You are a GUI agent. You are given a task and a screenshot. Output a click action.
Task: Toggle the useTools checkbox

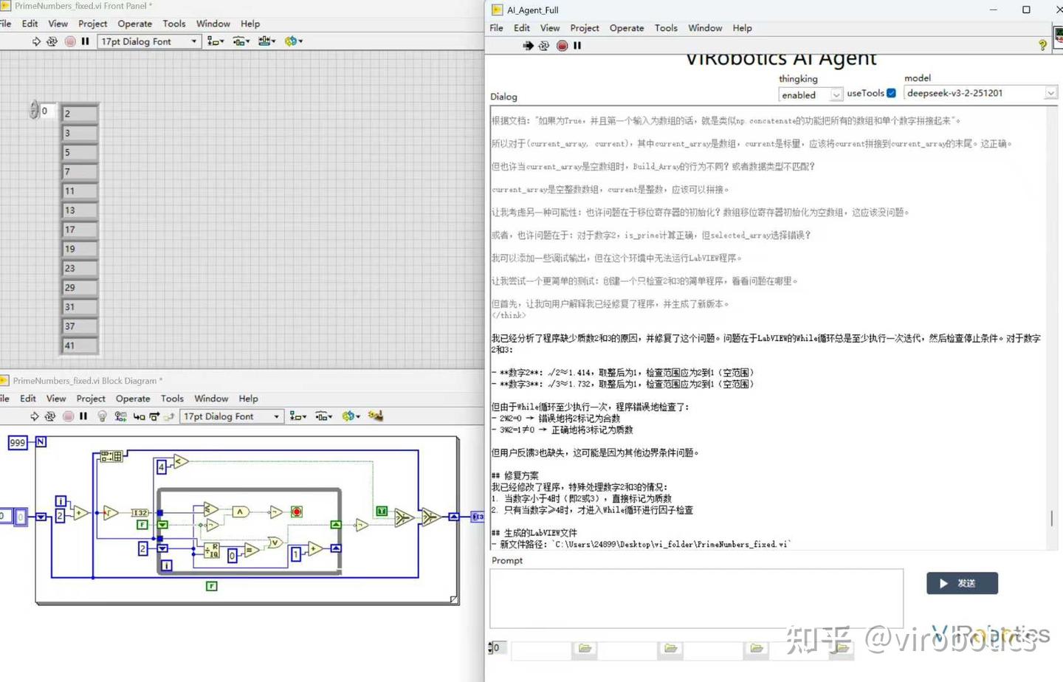[891, 93]
